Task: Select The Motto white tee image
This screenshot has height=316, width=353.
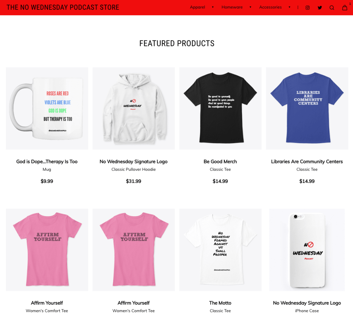Action: point(220,250)
